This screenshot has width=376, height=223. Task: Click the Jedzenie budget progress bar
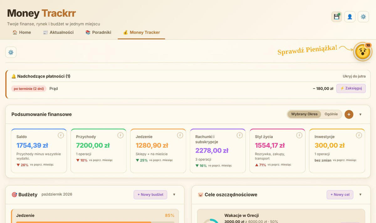[95, 222]
